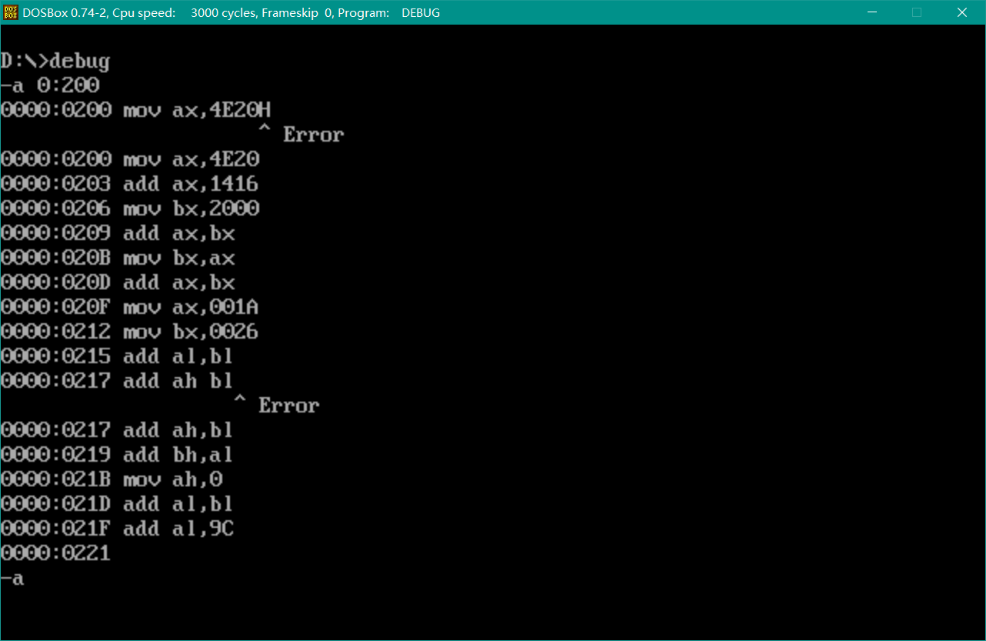Click the line '0000:021F add al,9C'
This screenshot has width=986, height=641.
click(117, 529)
